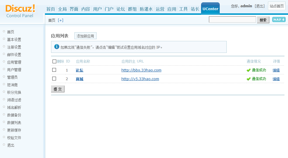Click the 首页 breadcrumb text
Screen dimensions: 288x158
click(x=52, y=20)
